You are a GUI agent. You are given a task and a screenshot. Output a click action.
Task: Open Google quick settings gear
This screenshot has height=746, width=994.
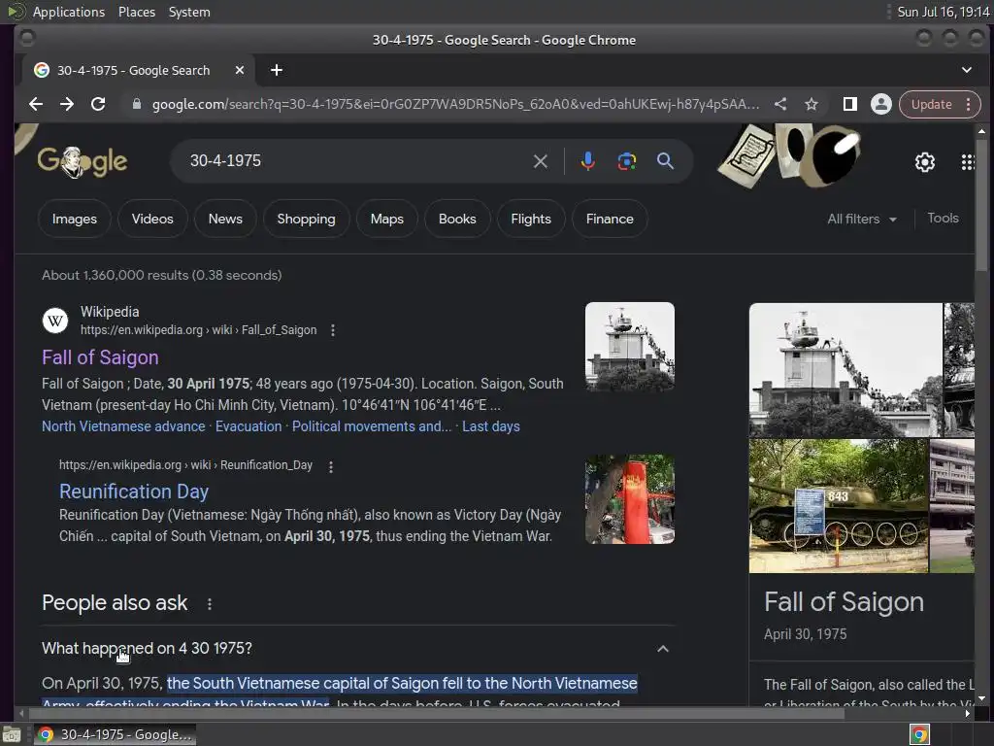point(924,162)
